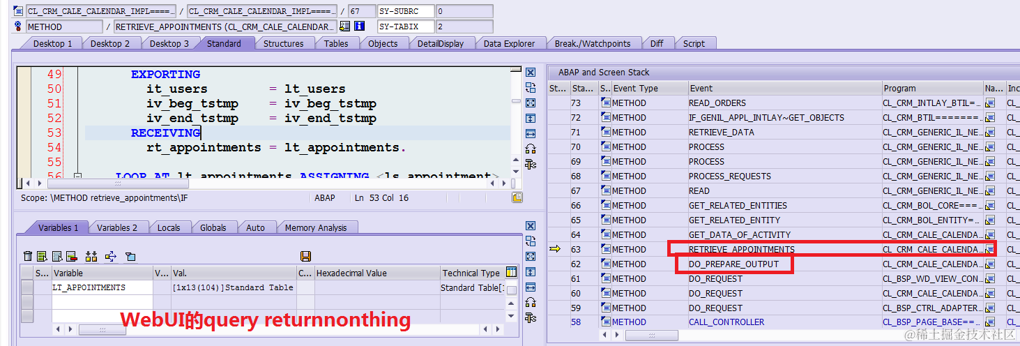Click the LT_APPOINTMENTS variable name cell
This screenshot has width=1020, height=346.
click(x=102, y=287)
